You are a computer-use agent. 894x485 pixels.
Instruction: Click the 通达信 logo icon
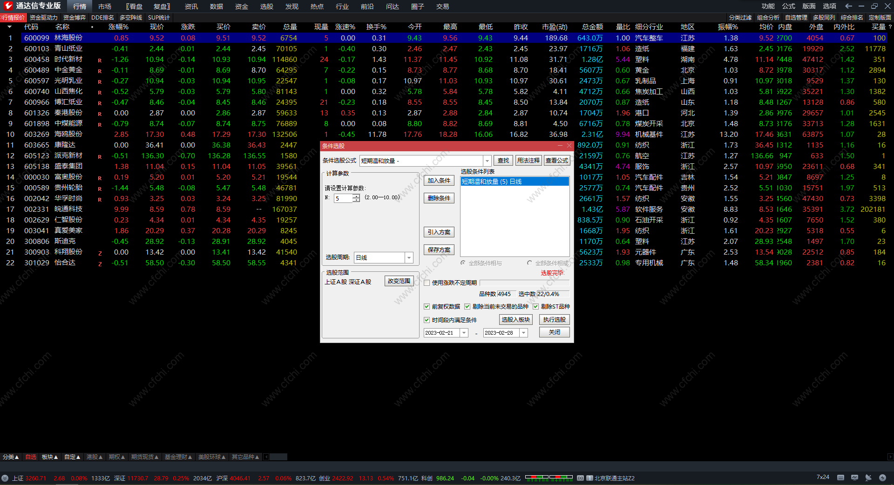click(8, 6)
